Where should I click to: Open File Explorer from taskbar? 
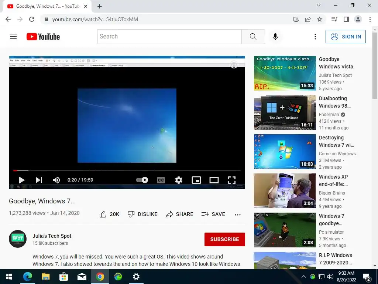[45, 277]
